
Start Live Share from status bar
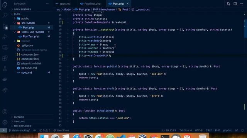[61, 130]
